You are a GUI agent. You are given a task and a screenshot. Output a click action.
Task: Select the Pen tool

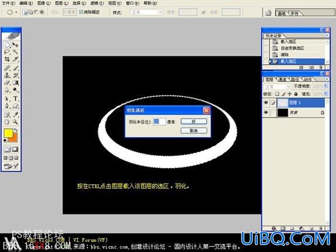point(7,106)
